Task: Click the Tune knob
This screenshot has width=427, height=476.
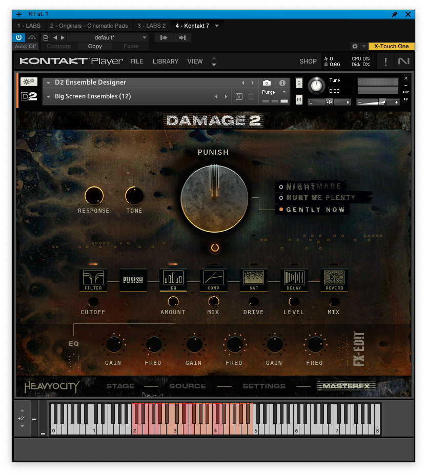Action: [316, 86]
